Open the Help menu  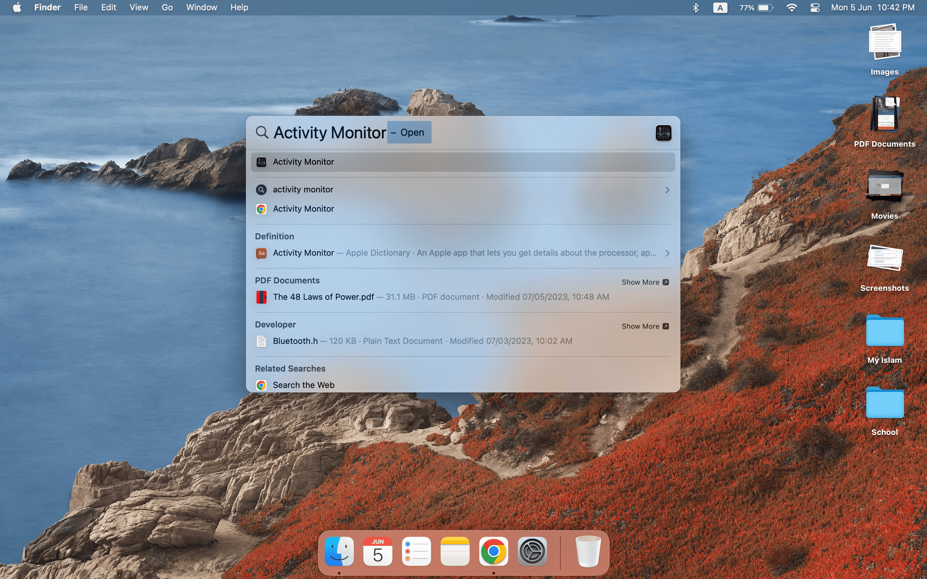coord(239,8)
